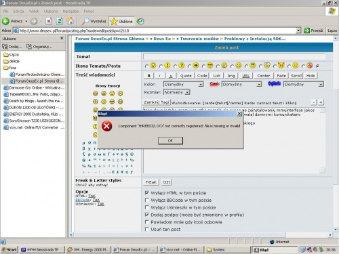The image size is (339, 254).
Task: Check the Usuń ten post checkbox
Action: click(146, 229)
